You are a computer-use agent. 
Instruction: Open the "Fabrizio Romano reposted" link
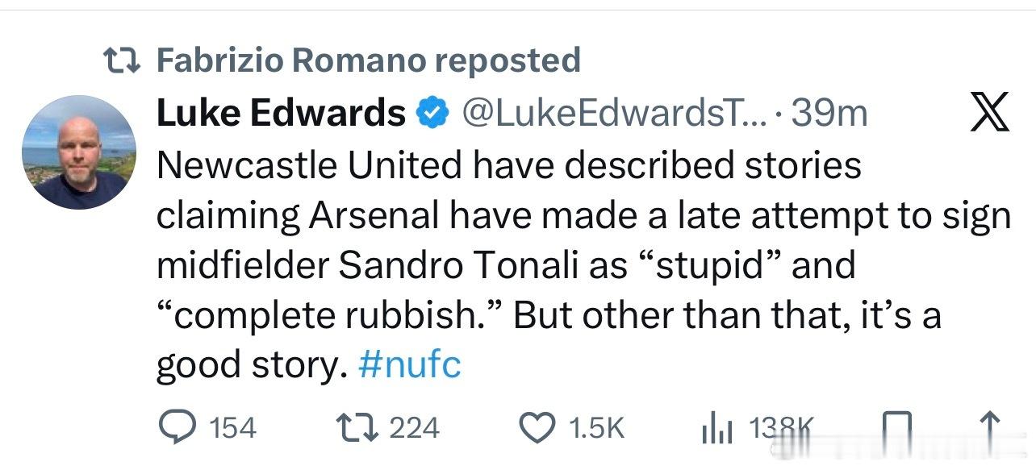point(367,60)
